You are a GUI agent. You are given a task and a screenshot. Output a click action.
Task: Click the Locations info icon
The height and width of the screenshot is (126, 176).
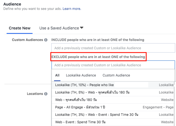click(46, 94)
